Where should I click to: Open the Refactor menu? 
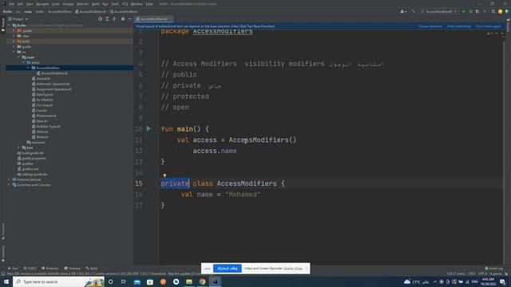pos(83,4)
